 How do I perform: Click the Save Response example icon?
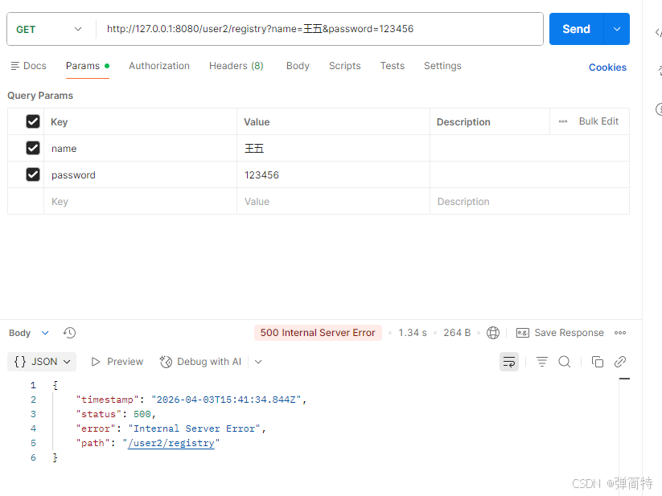523,333
